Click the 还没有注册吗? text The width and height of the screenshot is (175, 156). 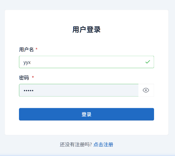[76, 144]
